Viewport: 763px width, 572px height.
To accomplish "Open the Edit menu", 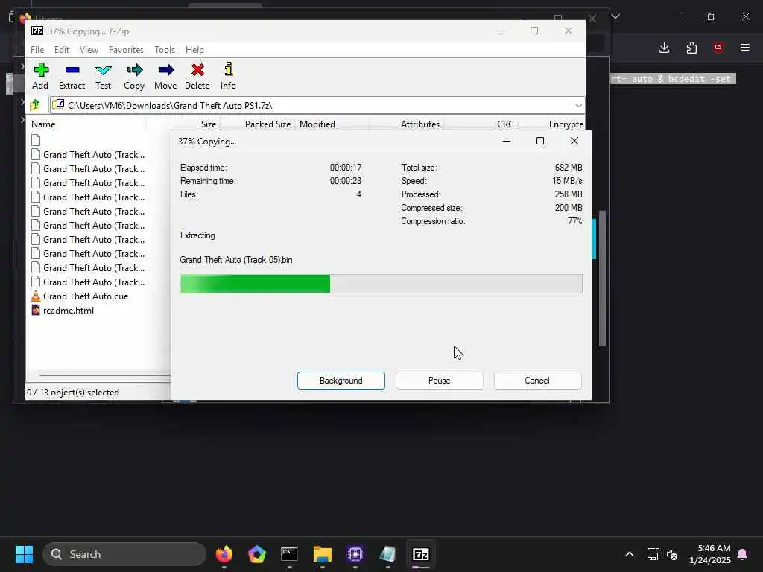I will (62, 50).
